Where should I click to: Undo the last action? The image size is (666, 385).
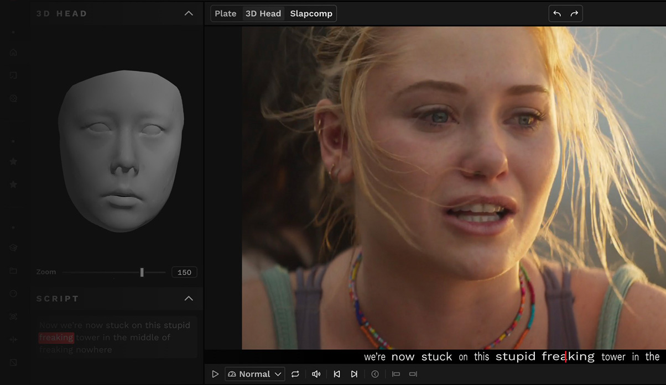(557, 14)
